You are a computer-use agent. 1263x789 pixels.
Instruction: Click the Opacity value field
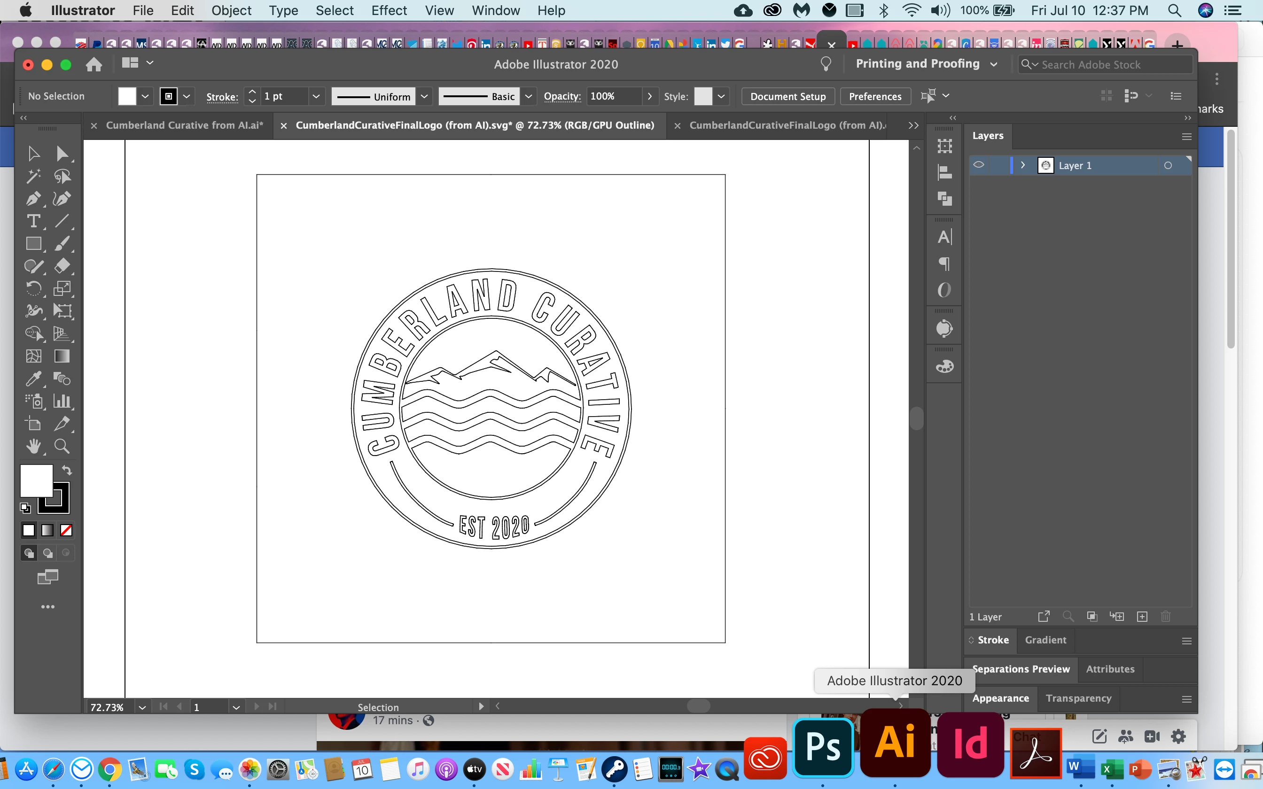pos(614,97)
